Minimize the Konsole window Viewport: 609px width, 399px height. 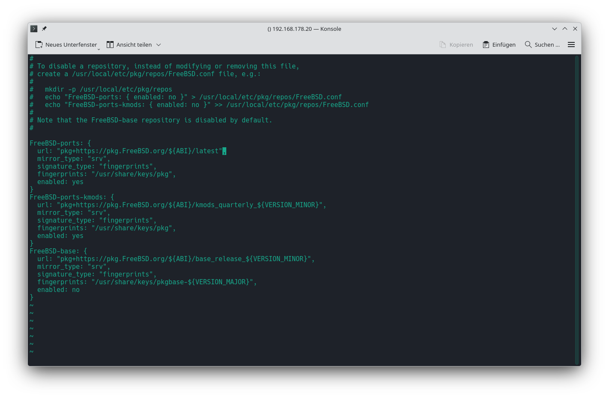pyautogui.click(x=555, y=29)
